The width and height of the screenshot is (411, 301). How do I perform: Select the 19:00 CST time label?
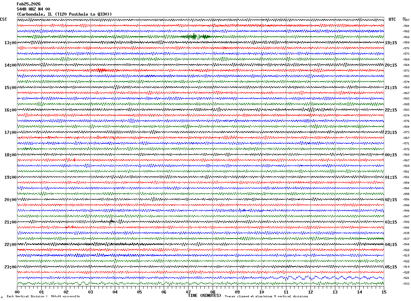pyautogui.click(x=11, y=177)
